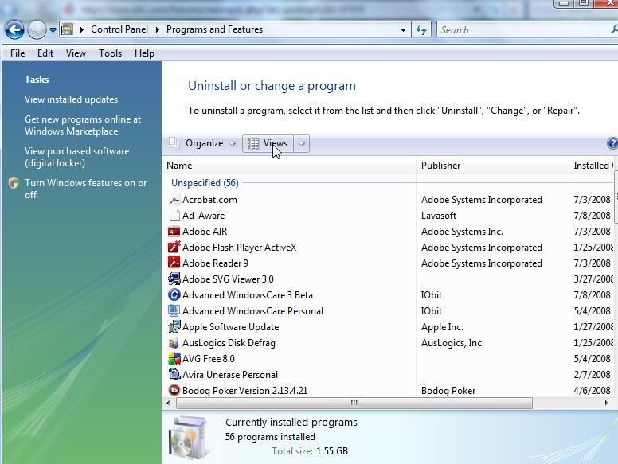Click the Refresh button beside address bar
The width and height of the screenshot is (618, 464).
[421, 30]
